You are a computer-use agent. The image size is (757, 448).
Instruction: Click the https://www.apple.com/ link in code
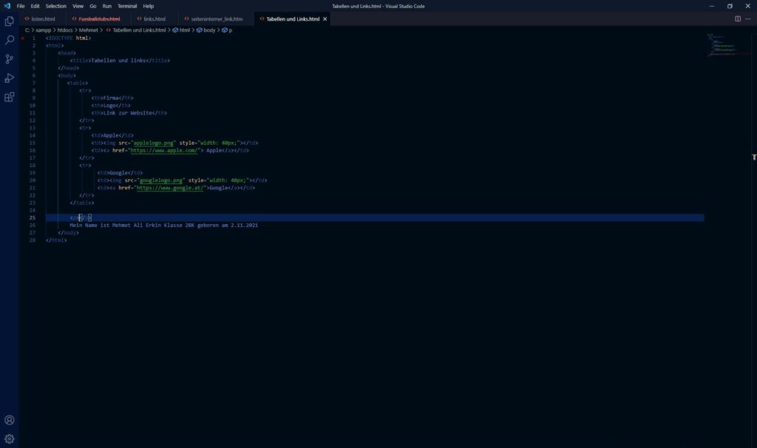tap(164, 150)
